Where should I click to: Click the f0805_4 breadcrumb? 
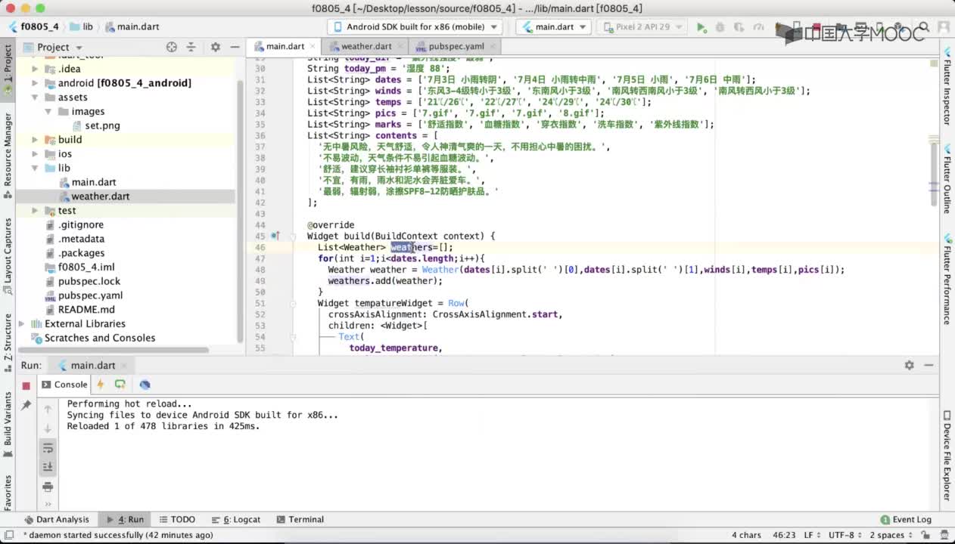pyautogui.click(x=33, y=26)
